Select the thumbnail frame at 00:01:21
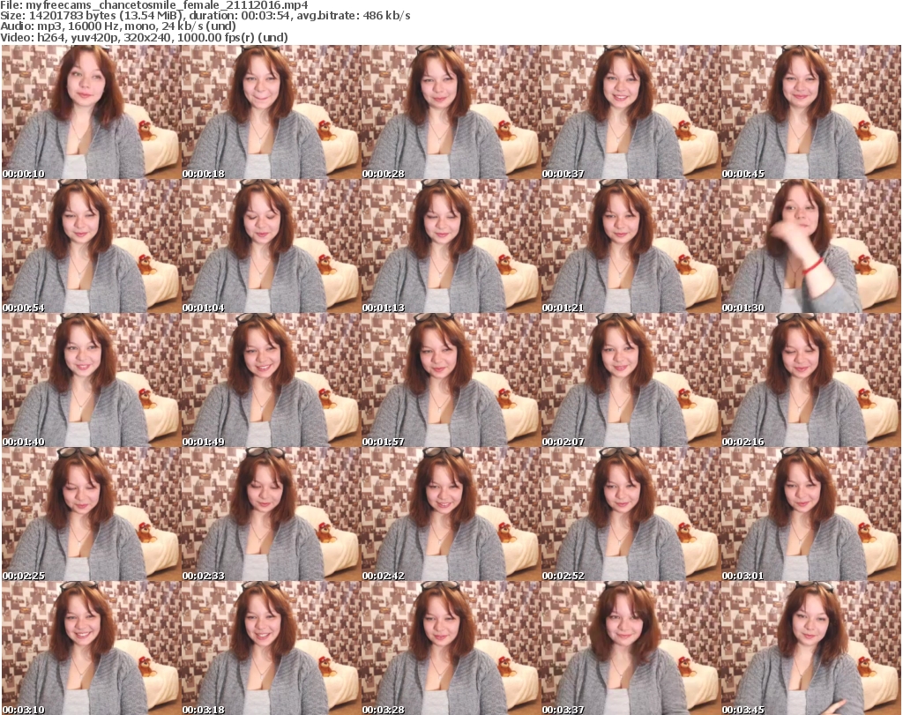903x715 pixels. [x=630, y=246]
